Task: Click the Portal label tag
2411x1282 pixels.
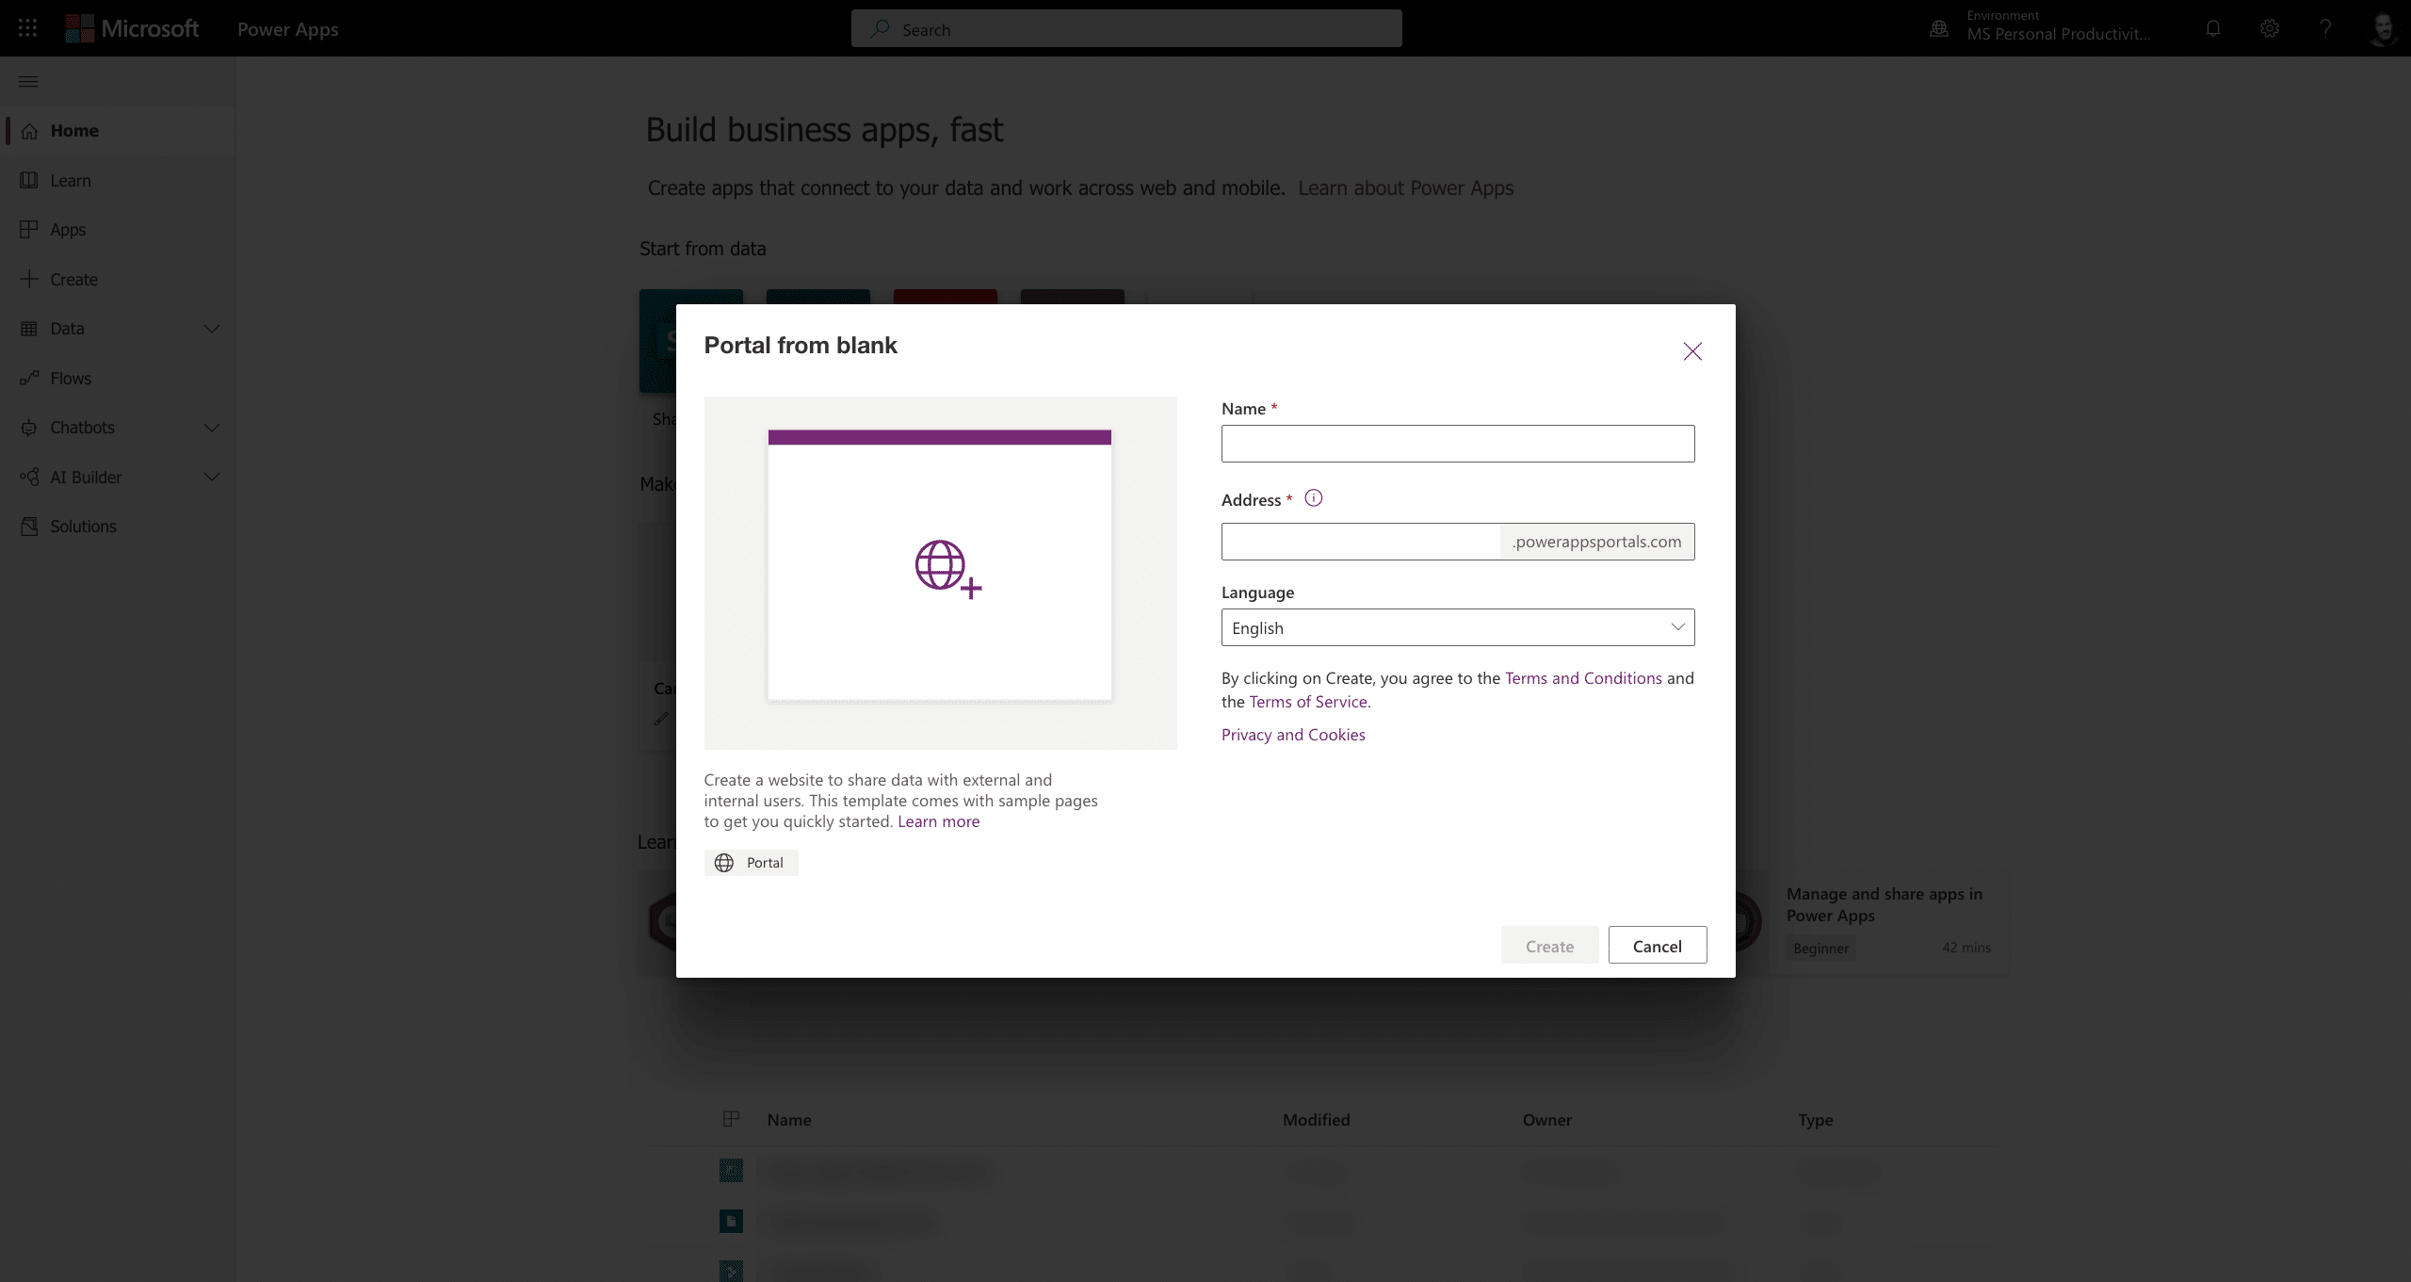Action: click(751, 861)
